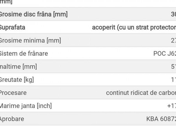Image resolution: width=176 pixels, height=126 pixels.
Task: Select the minimum thickness value 27
Action: (x=173, y=40)
